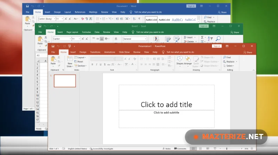Click Start From Beginning icon in PowerPoint toolbar
This screenshot has width=278, height=155.
[x=69, y=46]
